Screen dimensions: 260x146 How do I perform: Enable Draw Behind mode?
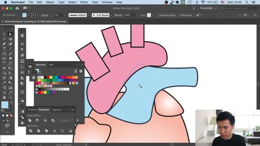pos(7,120)
